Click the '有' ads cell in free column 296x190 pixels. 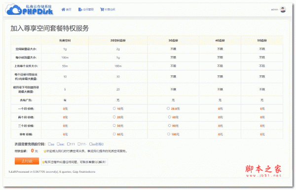pos(65,100)
